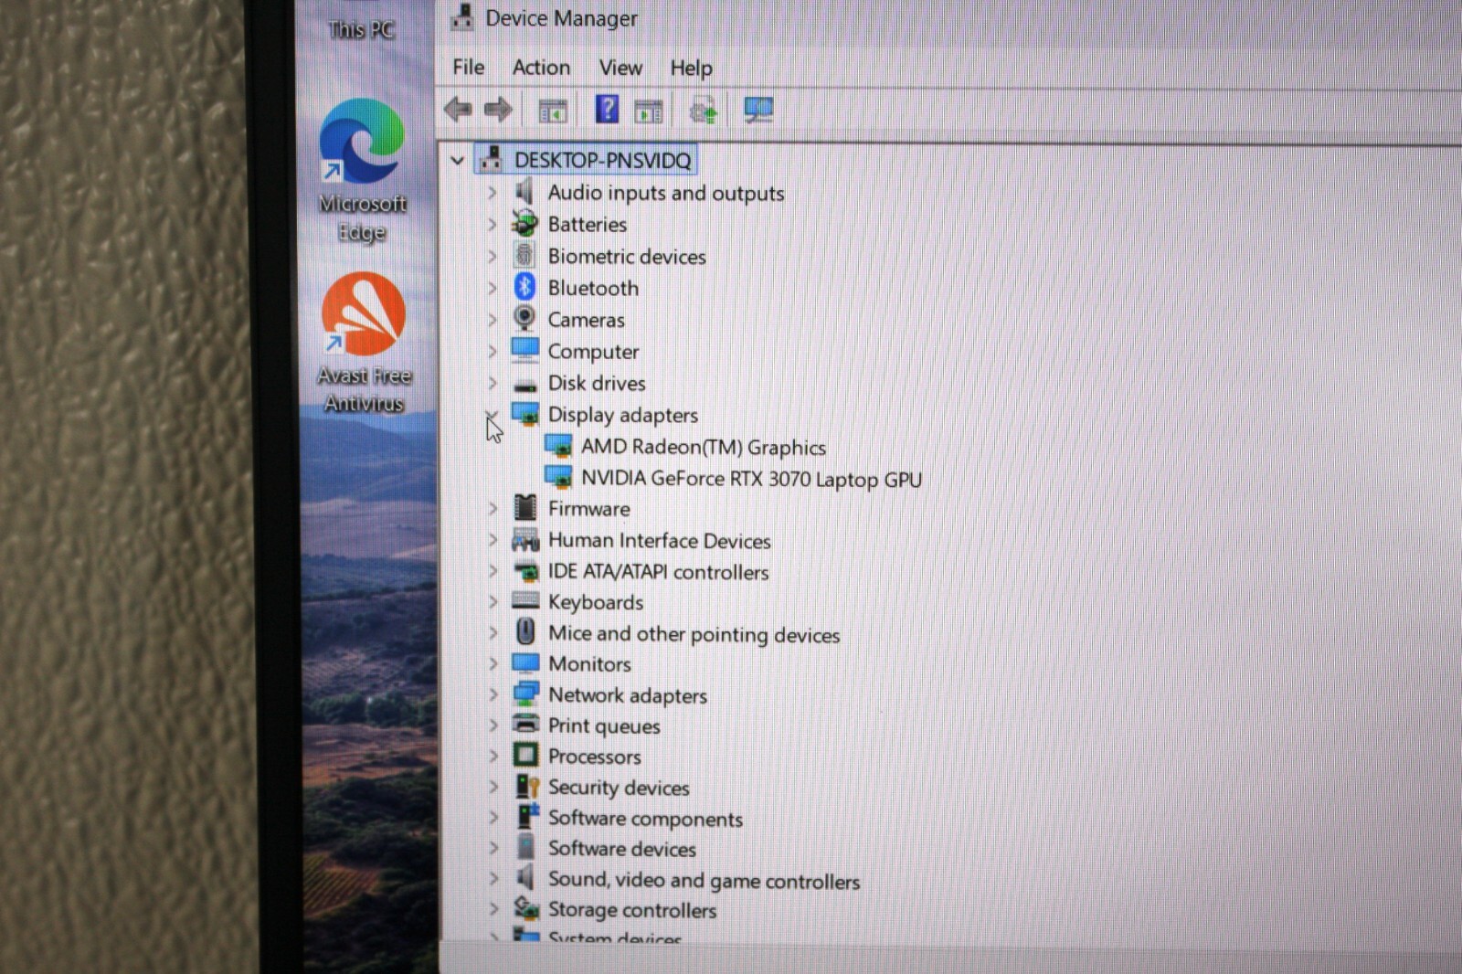This screenshot has width=1462, height=974.
Task: Open the View menu
Action: pyautogui.click(x=620, y=68)
